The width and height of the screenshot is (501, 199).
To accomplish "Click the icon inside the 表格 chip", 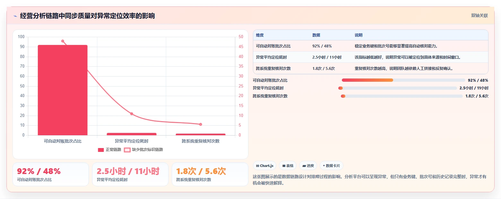I will 284,166.
